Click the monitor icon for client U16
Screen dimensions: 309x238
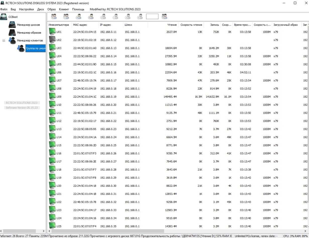point(52,153)
